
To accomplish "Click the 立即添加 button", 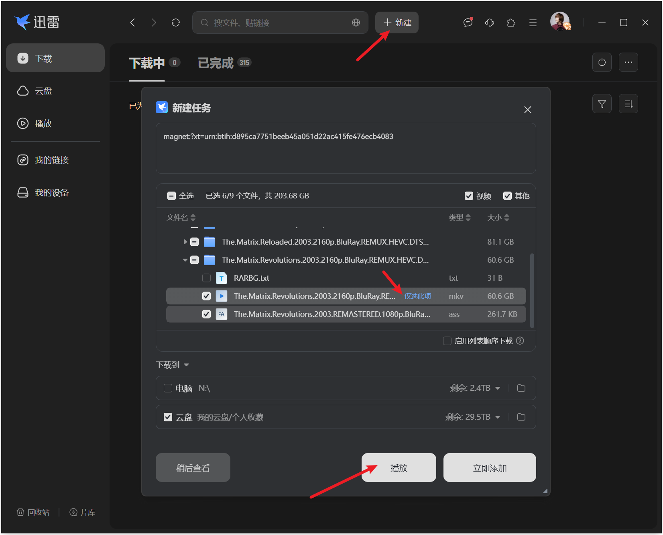I will point(490,468).
